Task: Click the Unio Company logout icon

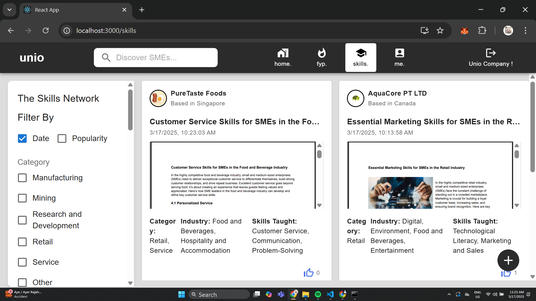Action: [490, 53]
